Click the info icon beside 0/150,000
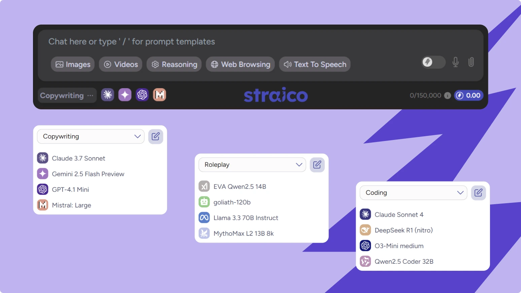The height and width of the screenshot is (293, 521). click(x=447, y=96)
